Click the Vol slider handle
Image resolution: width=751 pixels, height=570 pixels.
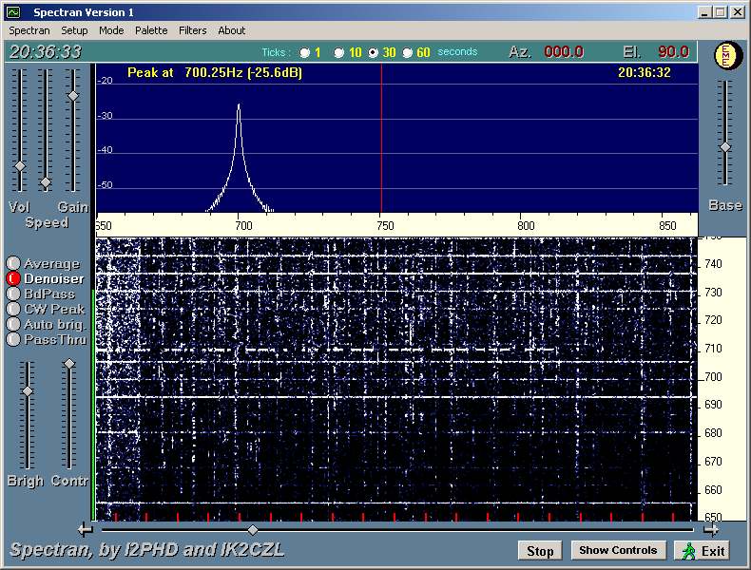coord(20,166)
